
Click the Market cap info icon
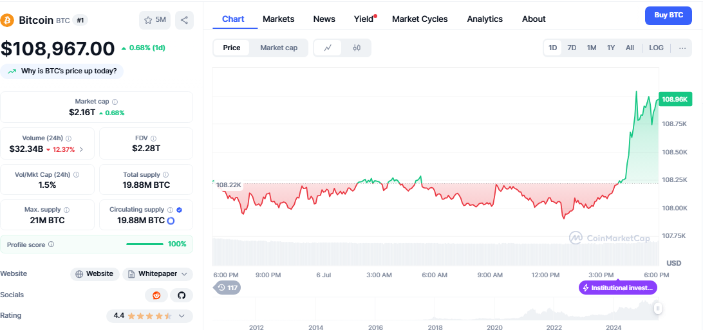115,102
